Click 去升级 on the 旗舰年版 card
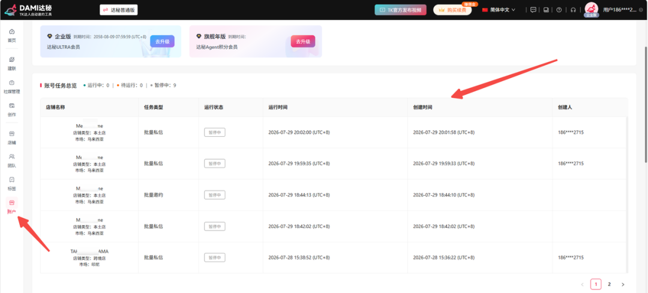 tap(303, 41)
